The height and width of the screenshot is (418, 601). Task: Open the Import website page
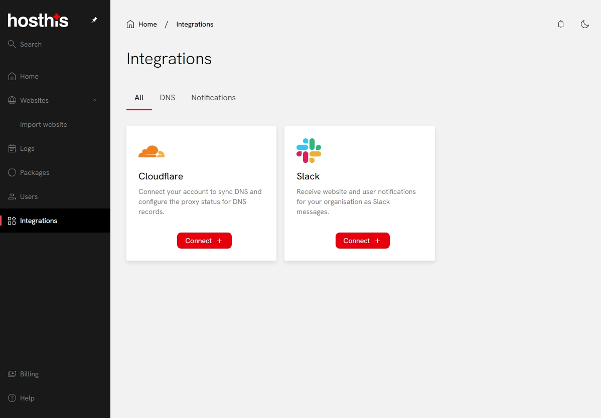pos(44,124)
